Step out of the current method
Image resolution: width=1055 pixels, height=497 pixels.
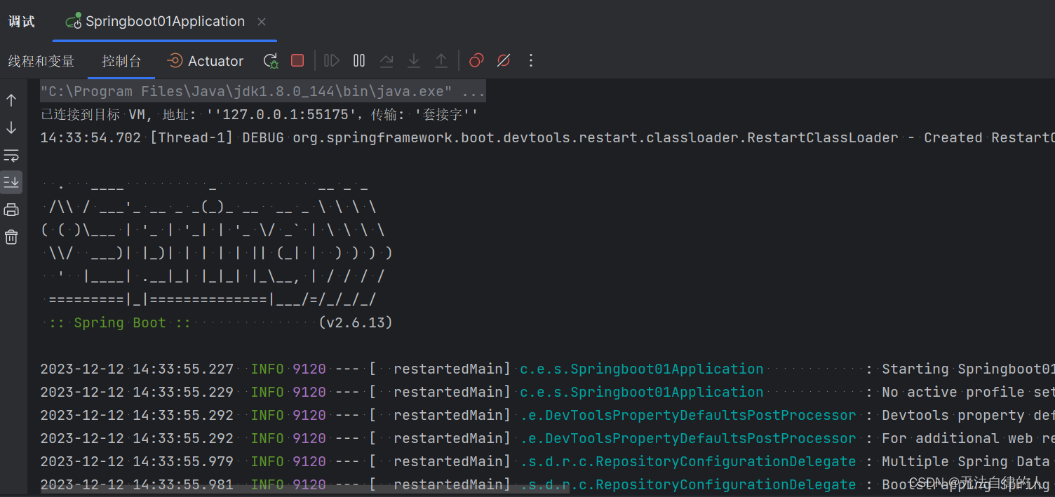[441, 60]
